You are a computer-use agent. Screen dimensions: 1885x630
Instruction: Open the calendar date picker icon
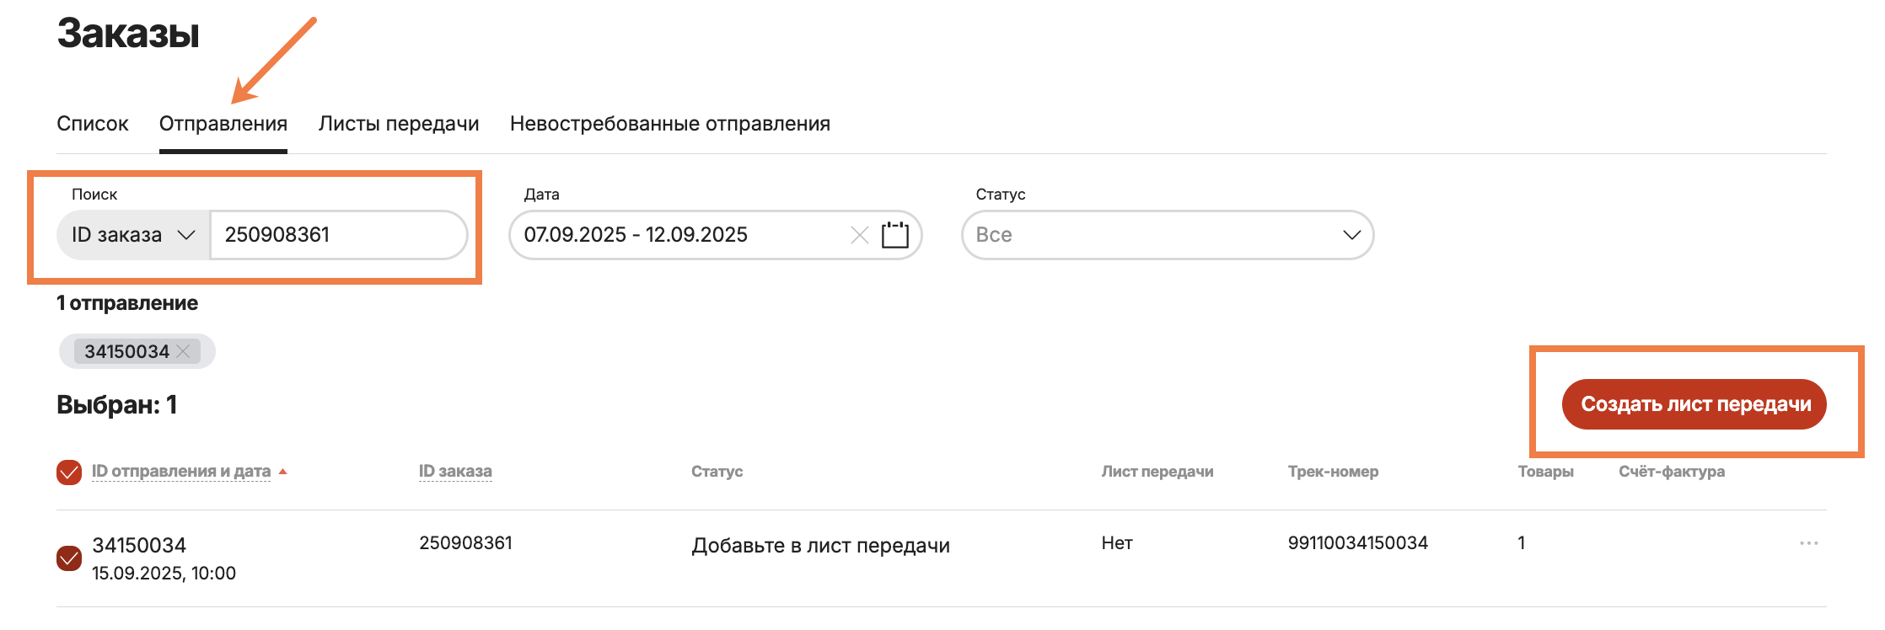click(x=894, y=235)
